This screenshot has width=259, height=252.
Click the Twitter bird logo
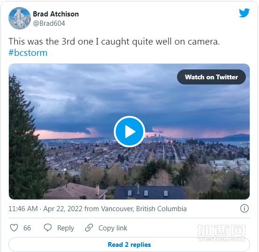click(x=244, y=13)
